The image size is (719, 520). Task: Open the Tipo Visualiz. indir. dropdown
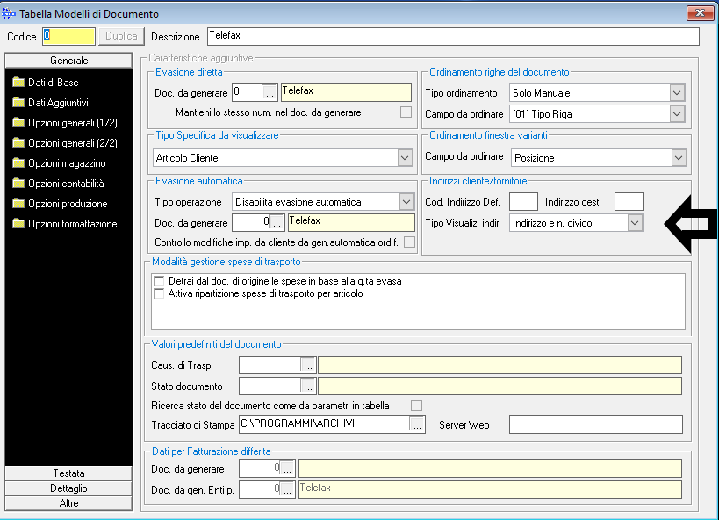click(635, 223)
